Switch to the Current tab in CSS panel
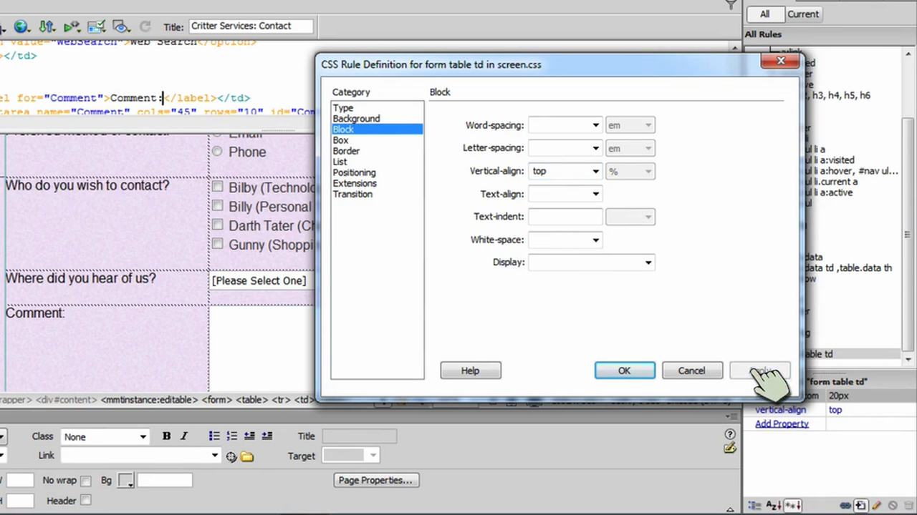This screenshot has height=515, width=917. [x=802, y=14]
